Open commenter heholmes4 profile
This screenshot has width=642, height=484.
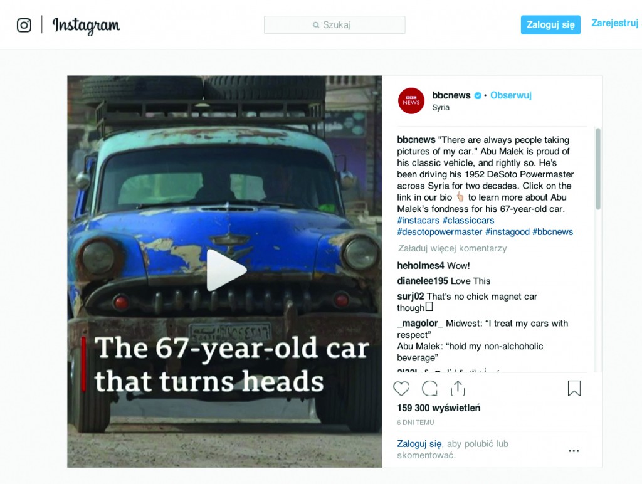click(x=421, y=266)
